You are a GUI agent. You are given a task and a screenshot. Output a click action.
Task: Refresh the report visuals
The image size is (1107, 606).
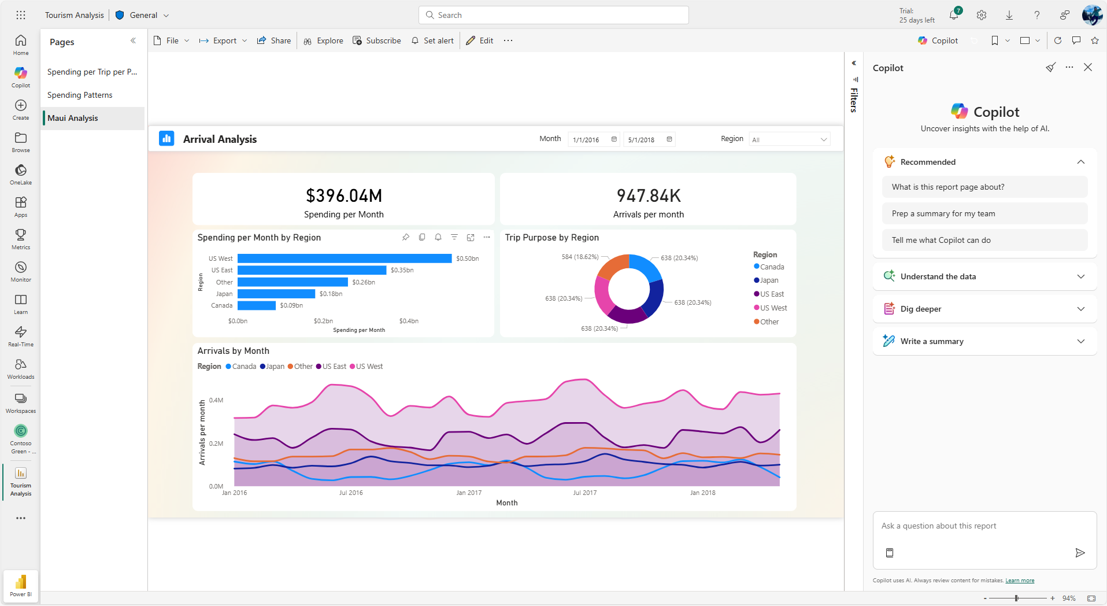click(x=1058, y=40)
